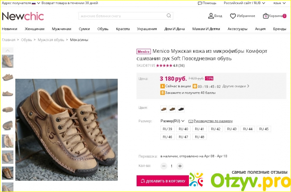Open the Мужчинам menu item
The image size is (291, 192).
[61, 29]
